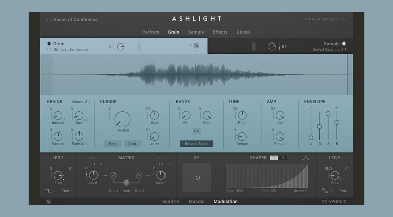Click the Matrix L2 Level knob
Image resolution: width=393 pixels, height=217 pixels.
point(161,175)
